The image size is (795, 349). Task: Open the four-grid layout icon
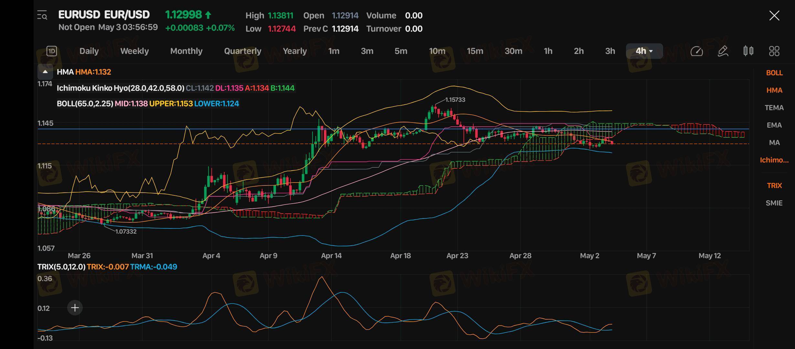point(774,51)
